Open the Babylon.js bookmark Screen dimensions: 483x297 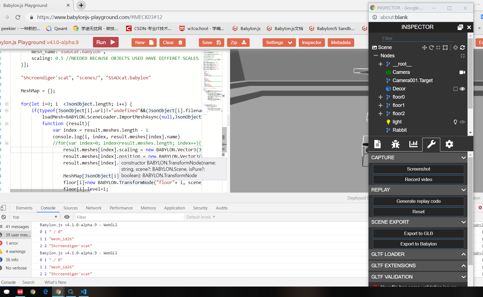tap(247, 28)
